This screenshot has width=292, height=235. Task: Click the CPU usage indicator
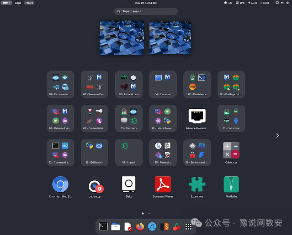pyautogui.click(x=228, y=3)
